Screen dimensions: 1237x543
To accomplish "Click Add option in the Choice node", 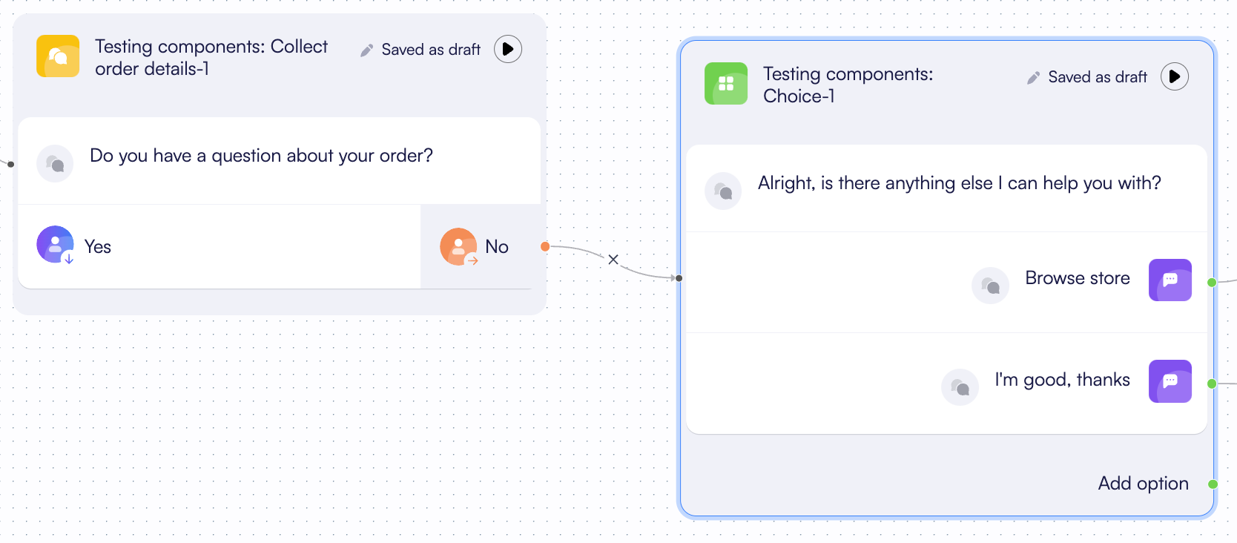I will click(1142, 483).
